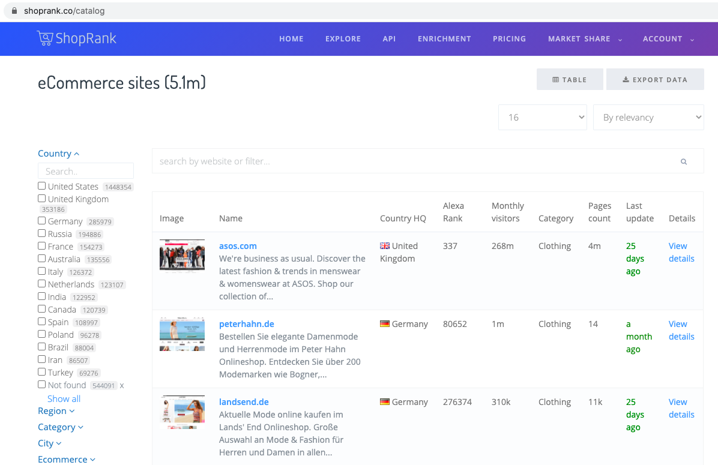Check the Turkey country filter

41,371
